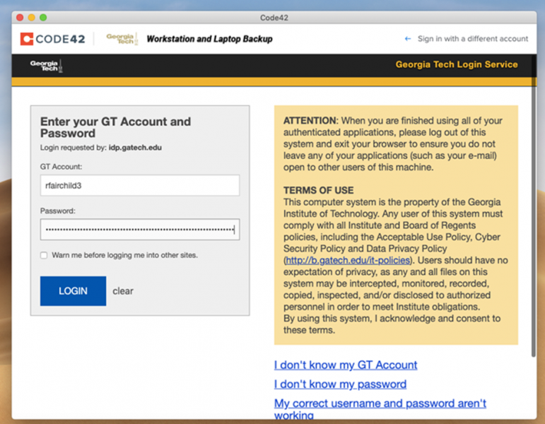Click the Georgia Tech Login Service heading
The width and height of the screenshot is (545, 424).
[x=456, y=64]
